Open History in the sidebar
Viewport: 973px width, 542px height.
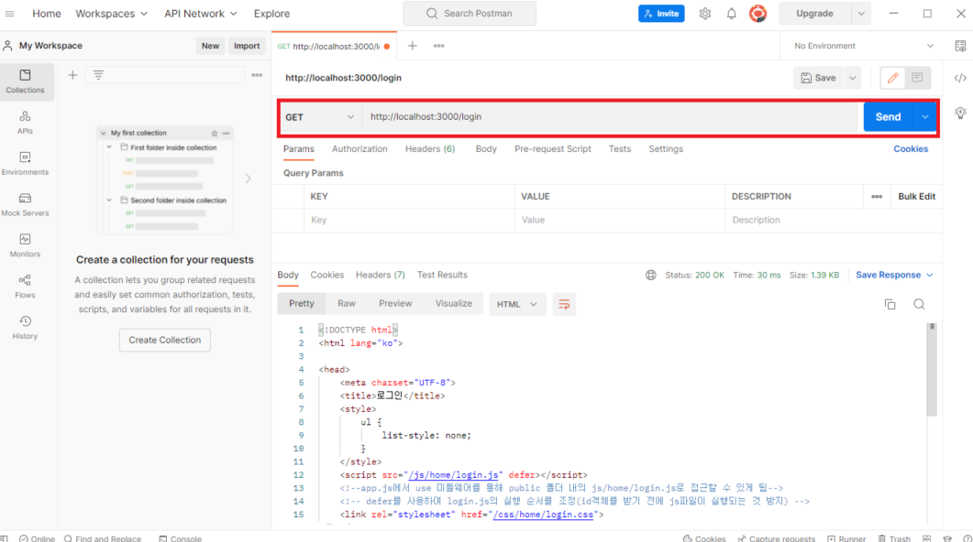(26, 327)
